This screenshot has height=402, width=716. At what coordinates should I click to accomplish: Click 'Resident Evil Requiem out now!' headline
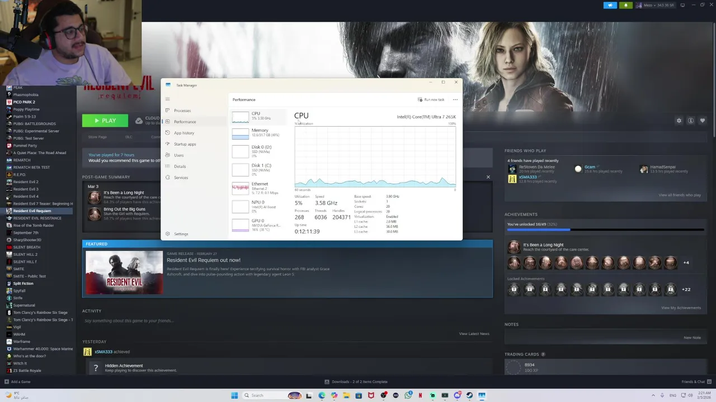[204, 260]
